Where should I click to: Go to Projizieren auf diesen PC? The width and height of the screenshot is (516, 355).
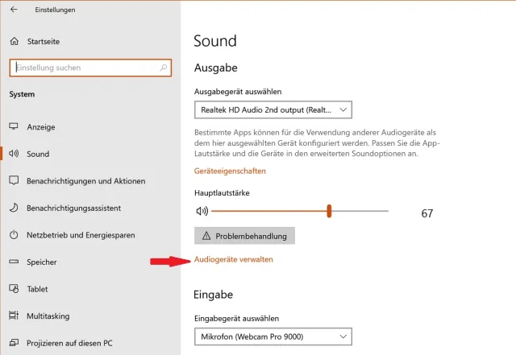(x=69, y=343)
